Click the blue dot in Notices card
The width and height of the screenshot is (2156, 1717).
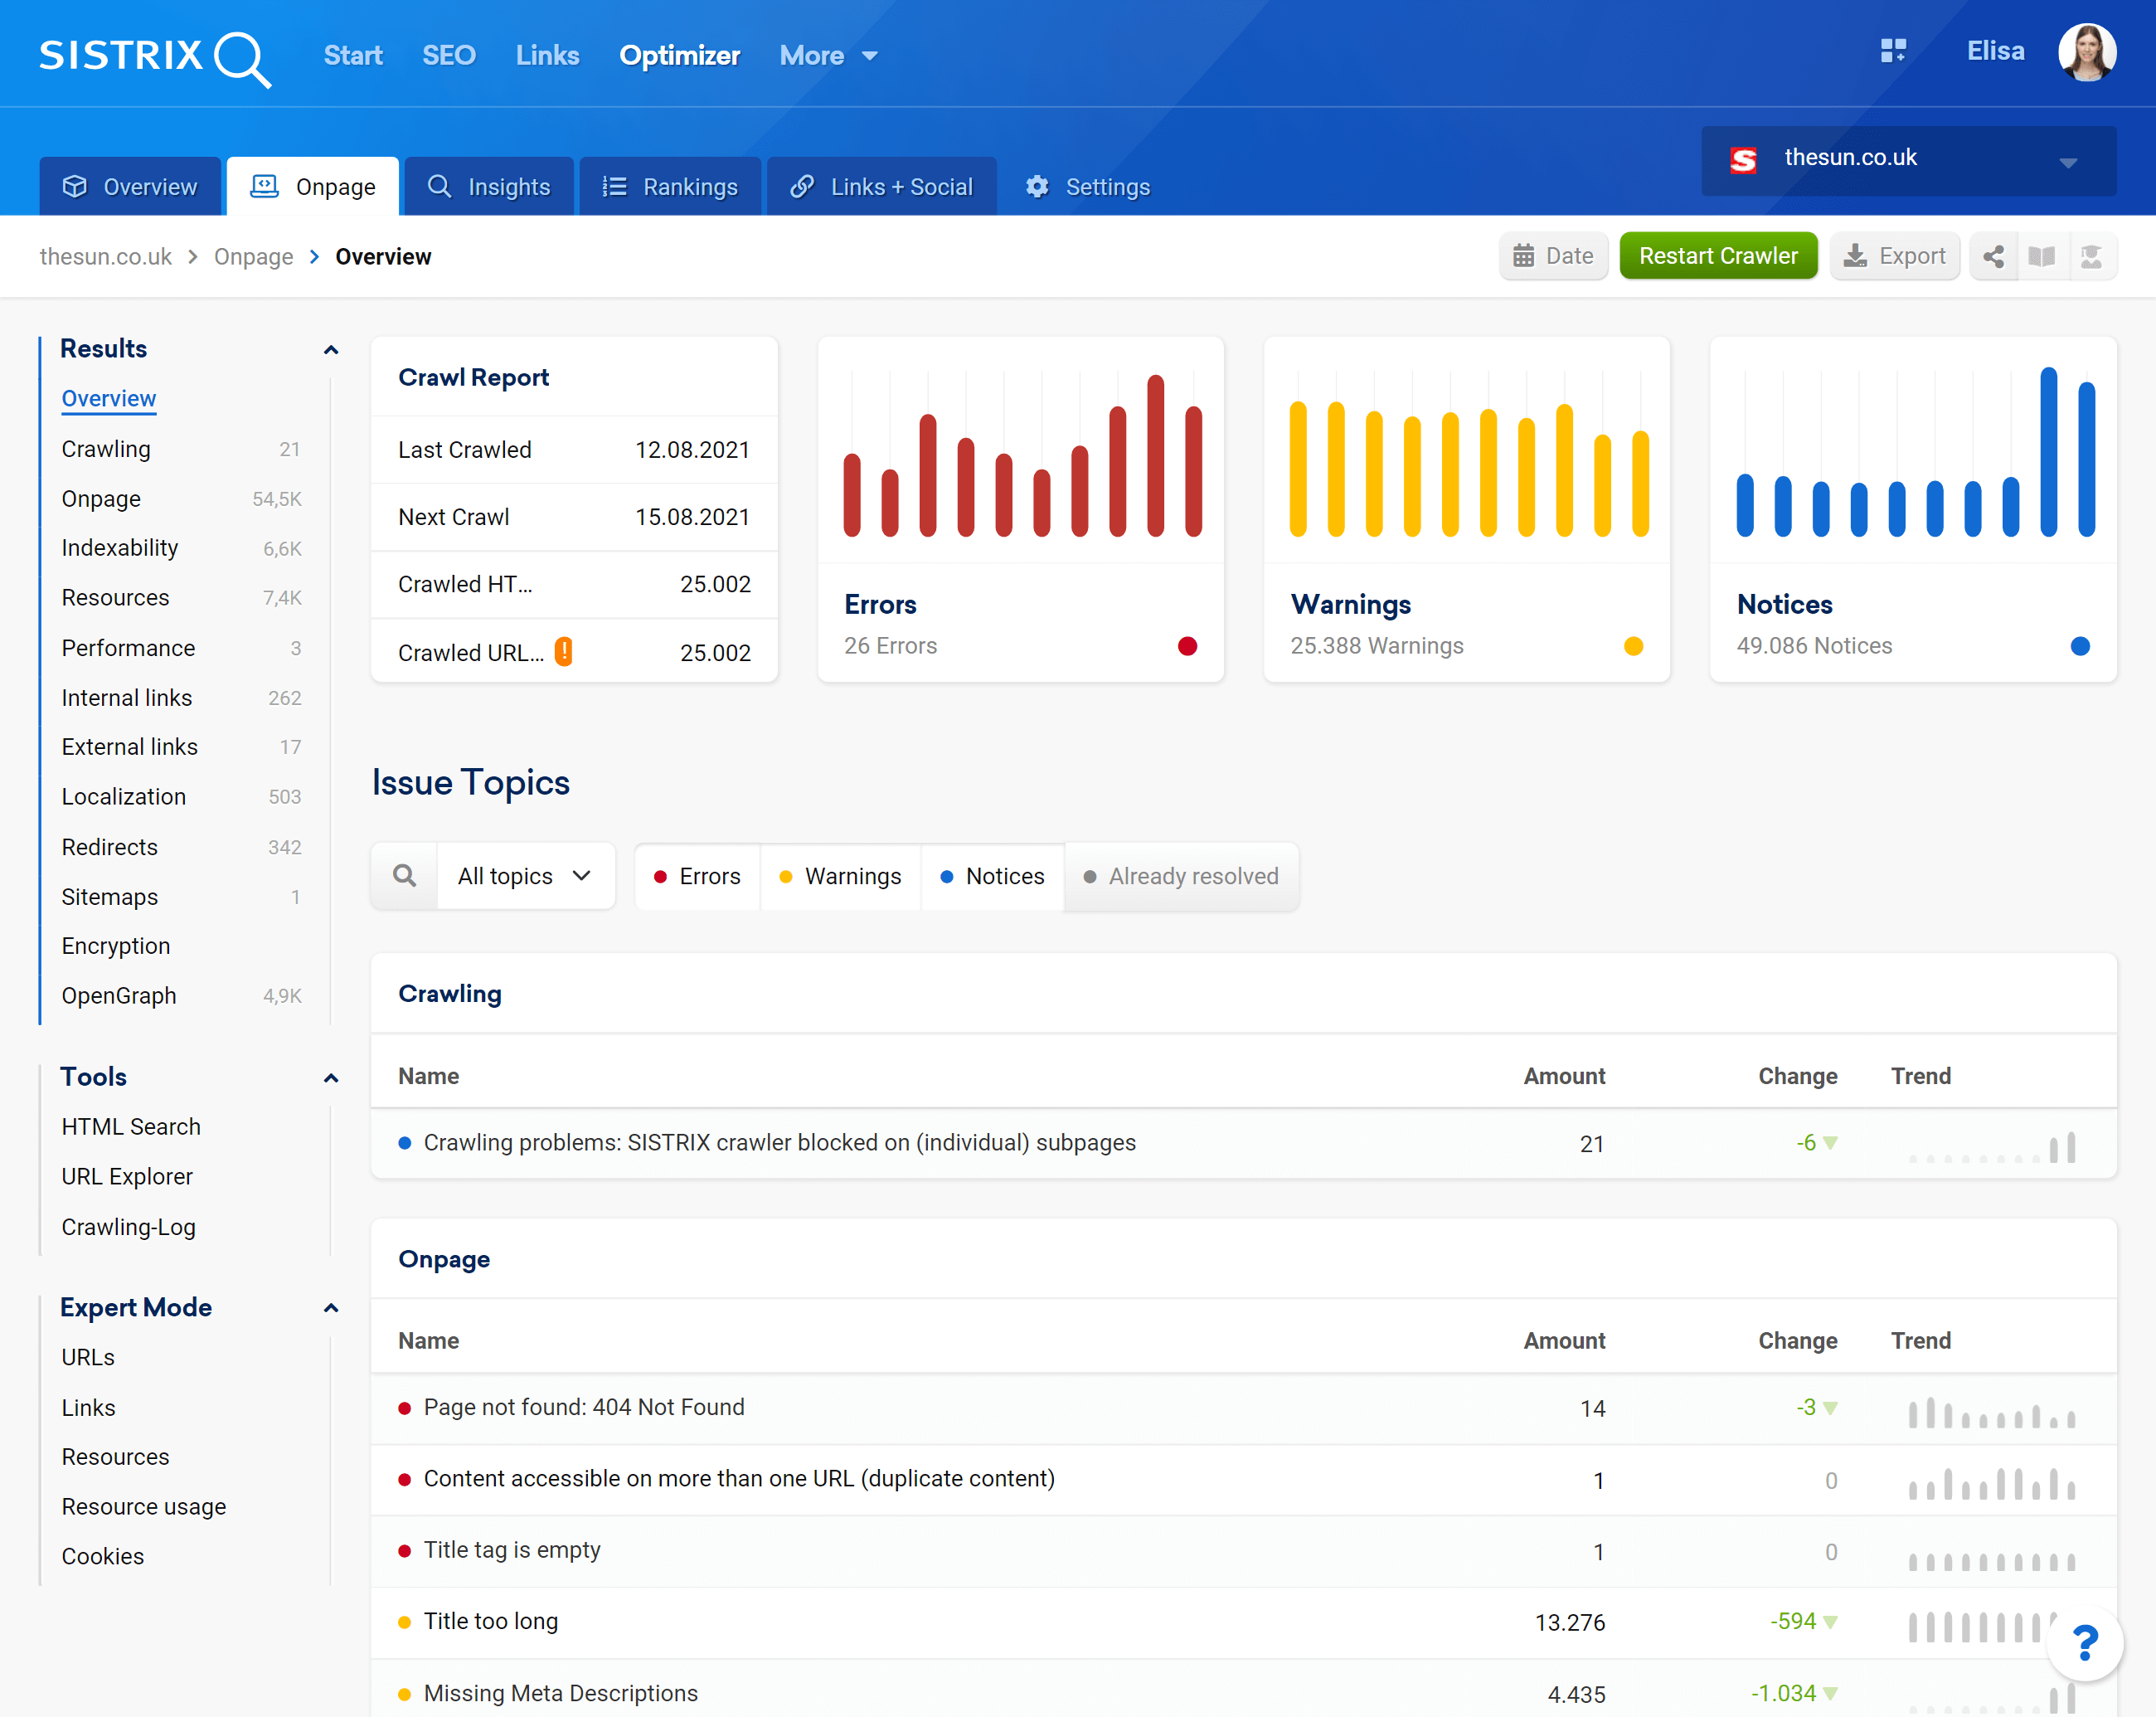click(2079, 646)
